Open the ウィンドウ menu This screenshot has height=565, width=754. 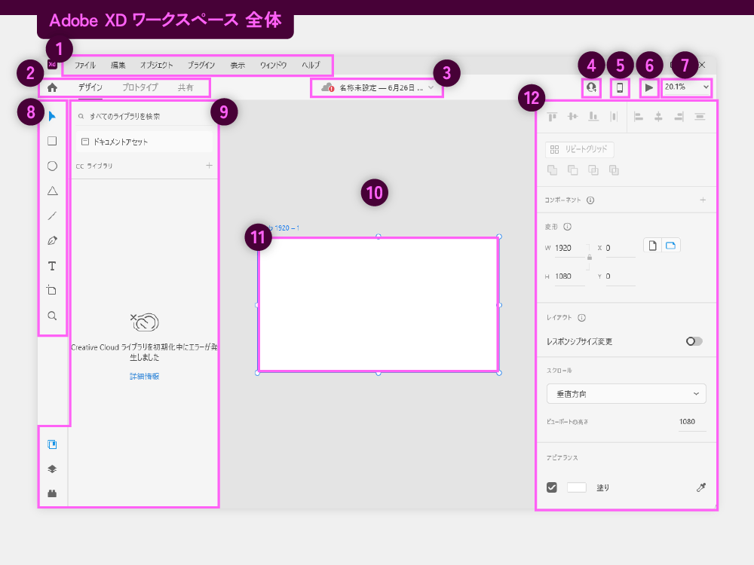274,65
